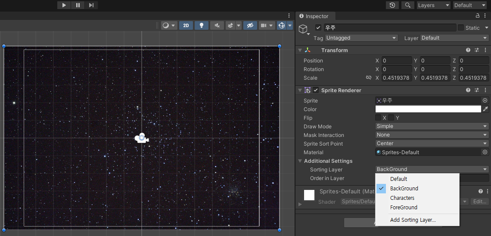Toggle hidden objects visibility eye icon
Screen dimensions: 491x236
[x=250, y=25]
